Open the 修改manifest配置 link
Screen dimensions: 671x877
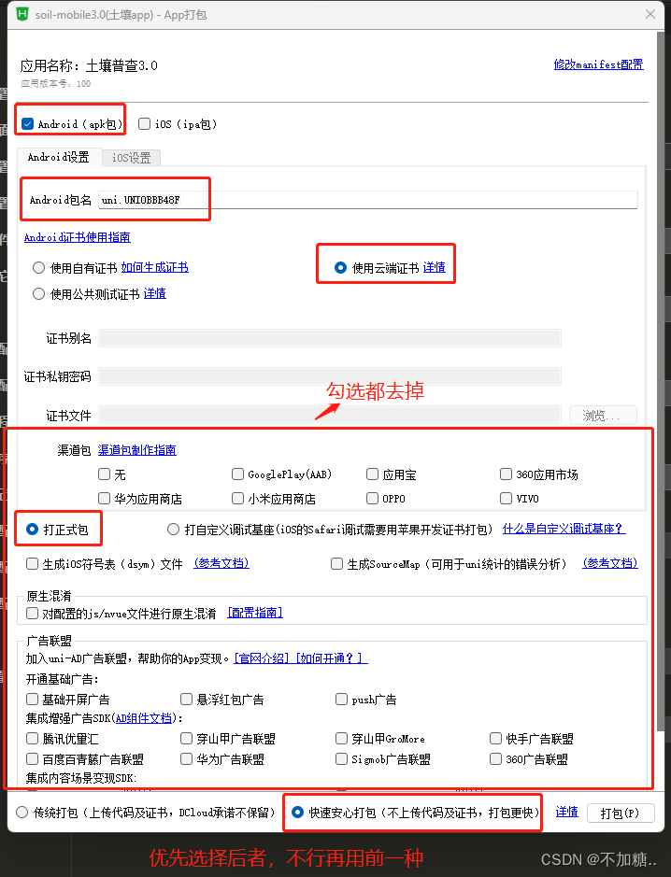598,64
